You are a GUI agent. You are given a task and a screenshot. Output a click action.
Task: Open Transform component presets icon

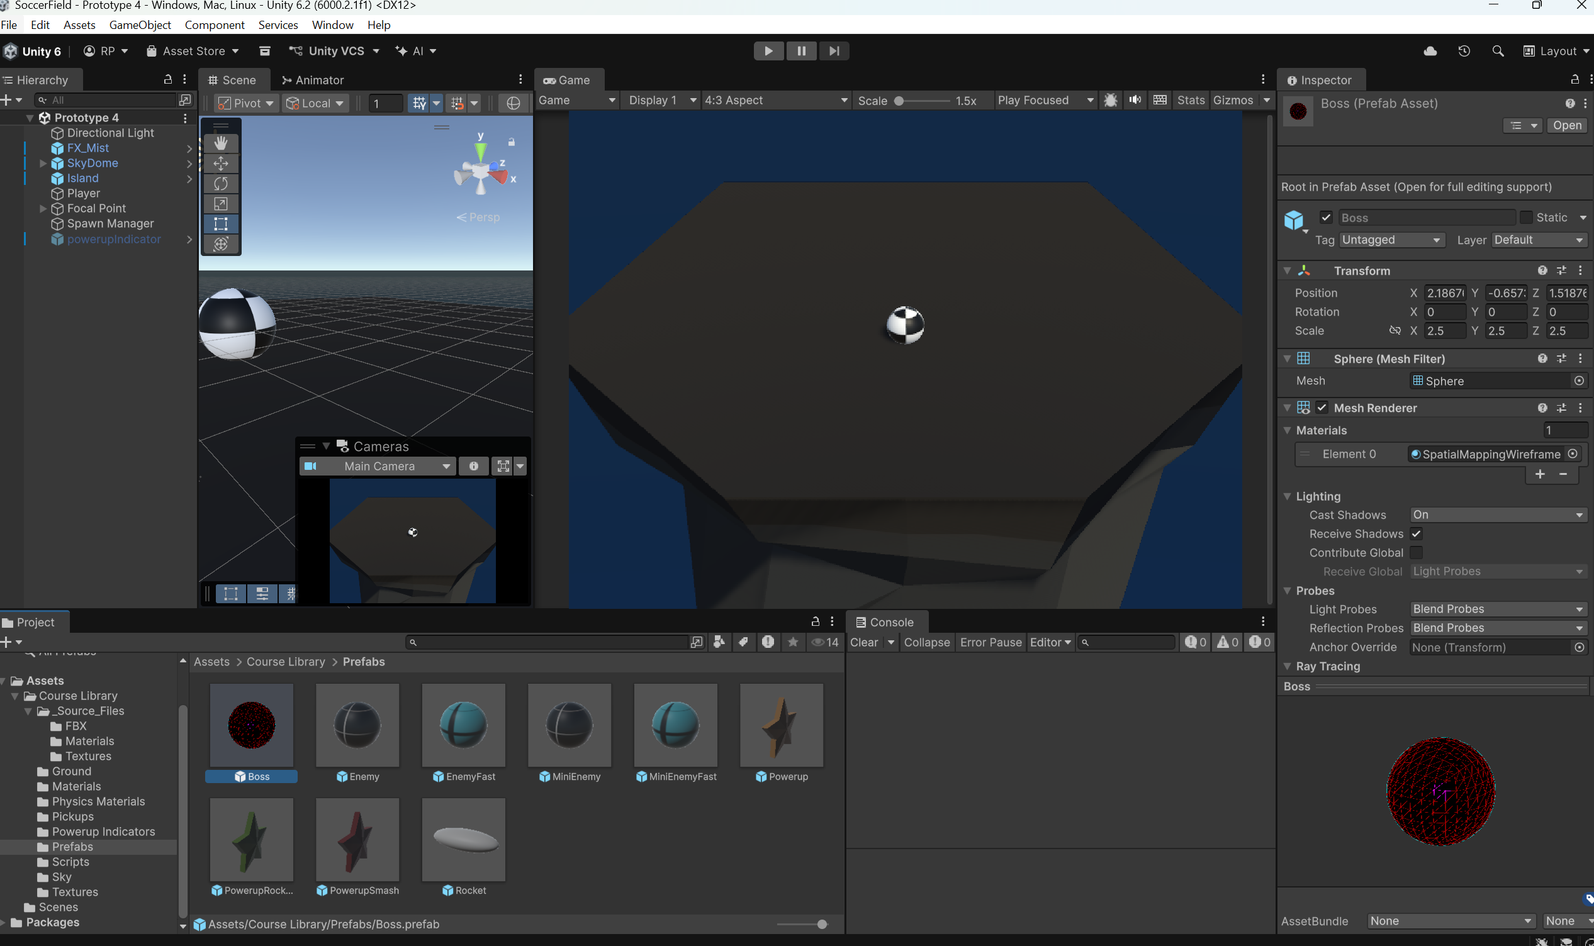click(1561, 270)
